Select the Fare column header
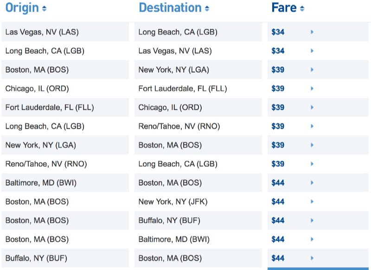The height and width of the screenshot is (270, 371). click(284, 7)
